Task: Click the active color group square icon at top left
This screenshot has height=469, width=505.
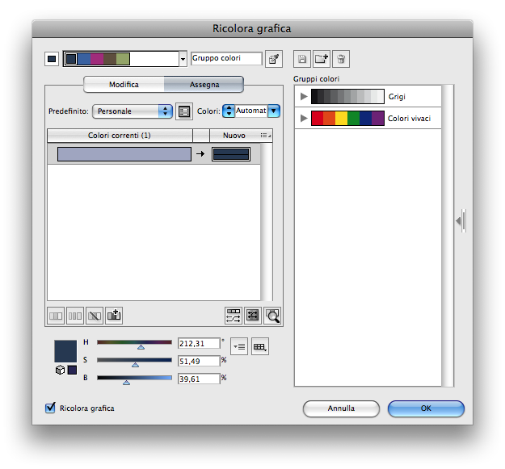Action: pyautogui.click(x=52, y=59)
